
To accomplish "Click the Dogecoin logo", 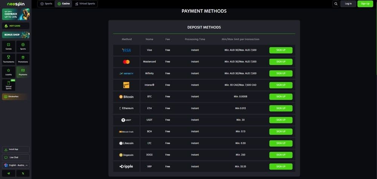I will click(x=126, y=155).
